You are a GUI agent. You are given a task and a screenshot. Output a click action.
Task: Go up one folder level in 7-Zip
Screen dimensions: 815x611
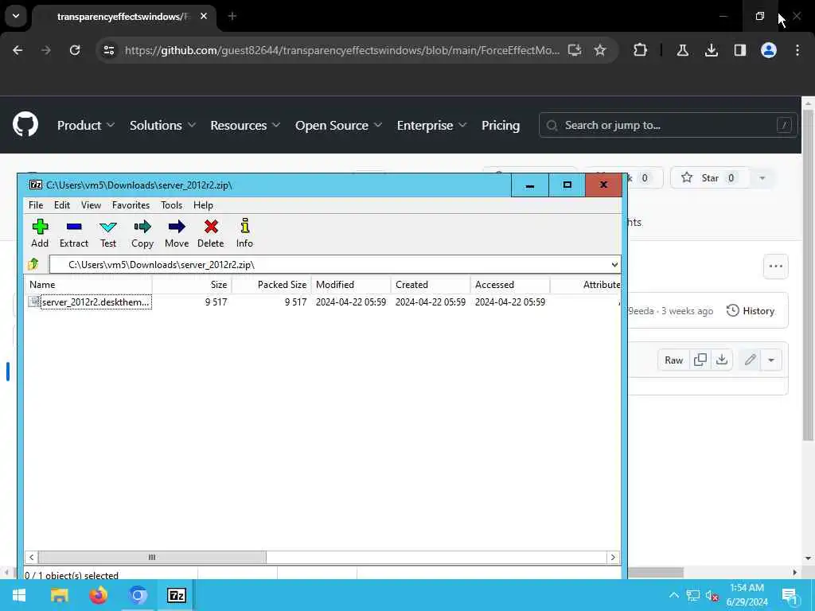[x=33, y=264]
